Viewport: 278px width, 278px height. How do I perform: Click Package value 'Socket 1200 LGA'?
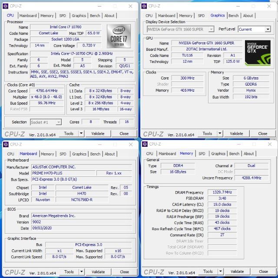(x=66, y=40)
